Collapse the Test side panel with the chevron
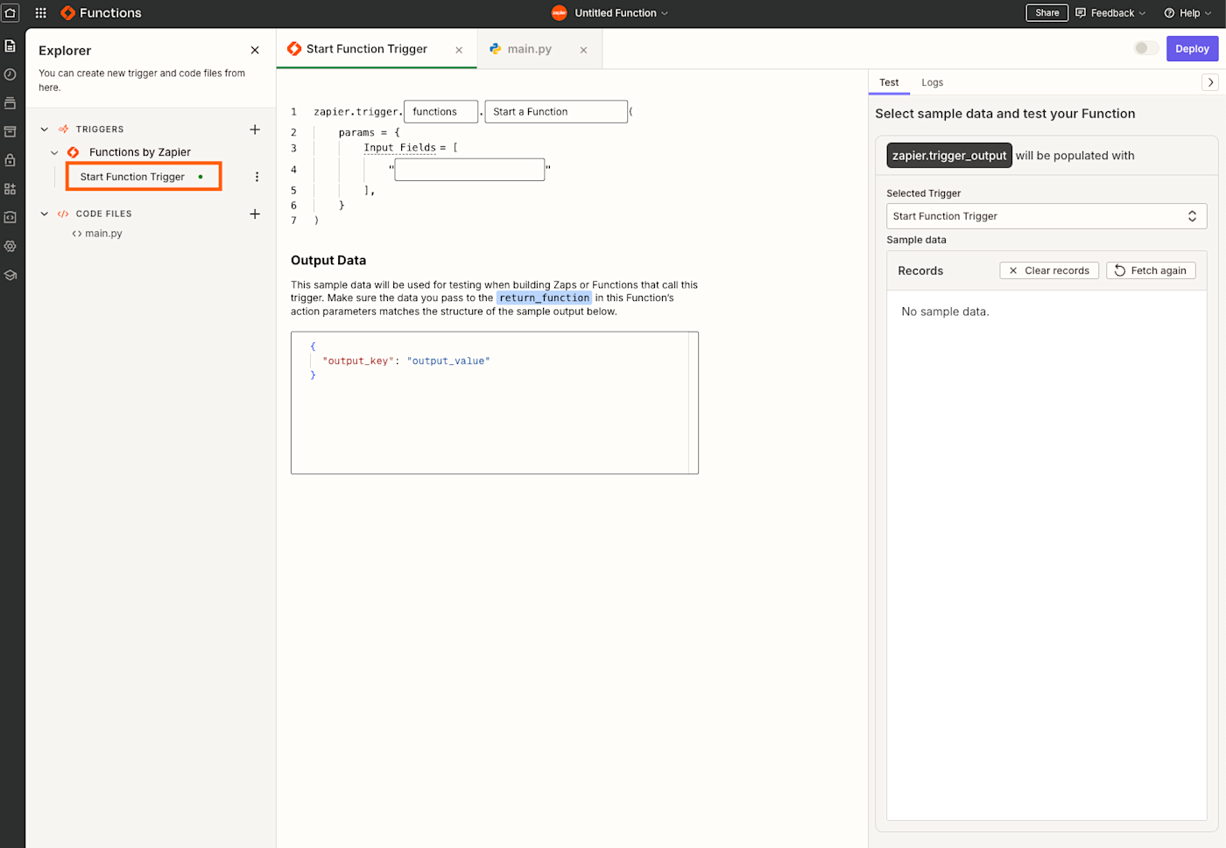The image size is (1226, 848). 1210,82
